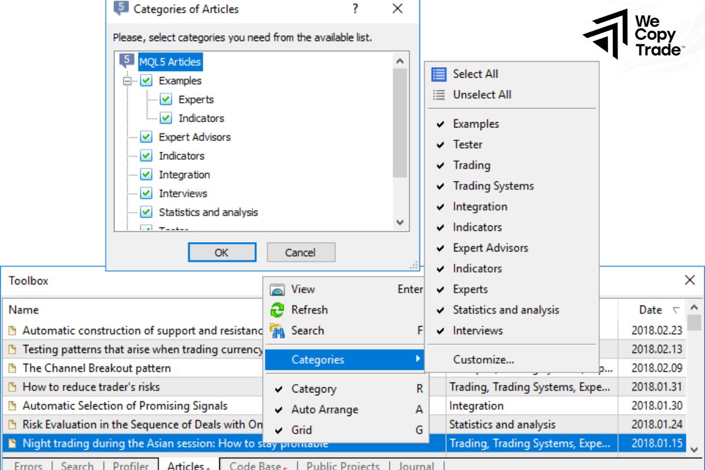The height and width of the screenshot is (470, 705).
Task: Choose Customize... in the categories submenu
Action: [483, 360]
